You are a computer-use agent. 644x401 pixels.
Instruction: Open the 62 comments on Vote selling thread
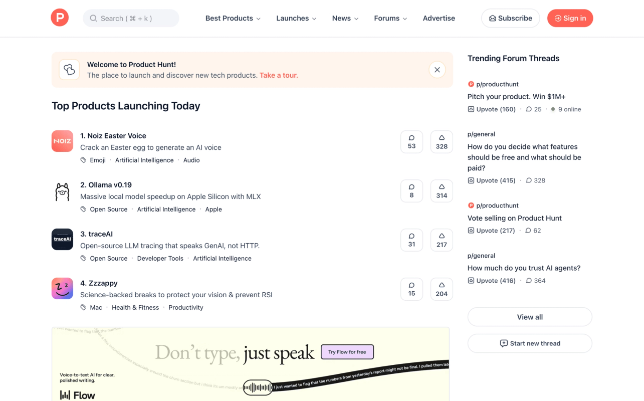533,231
